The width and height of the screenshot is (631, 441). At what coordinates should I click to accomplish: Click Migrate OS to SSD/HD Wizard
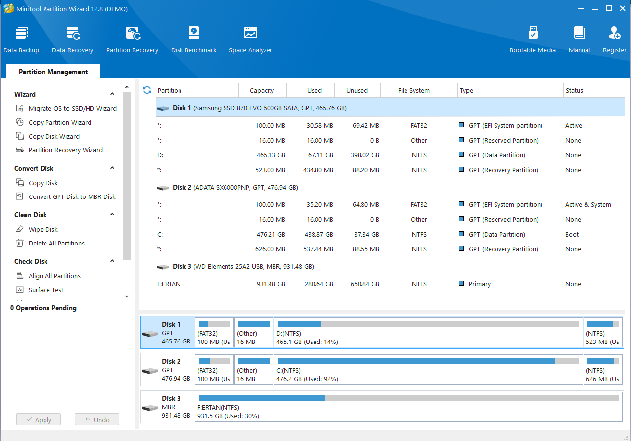coord(72,108)
